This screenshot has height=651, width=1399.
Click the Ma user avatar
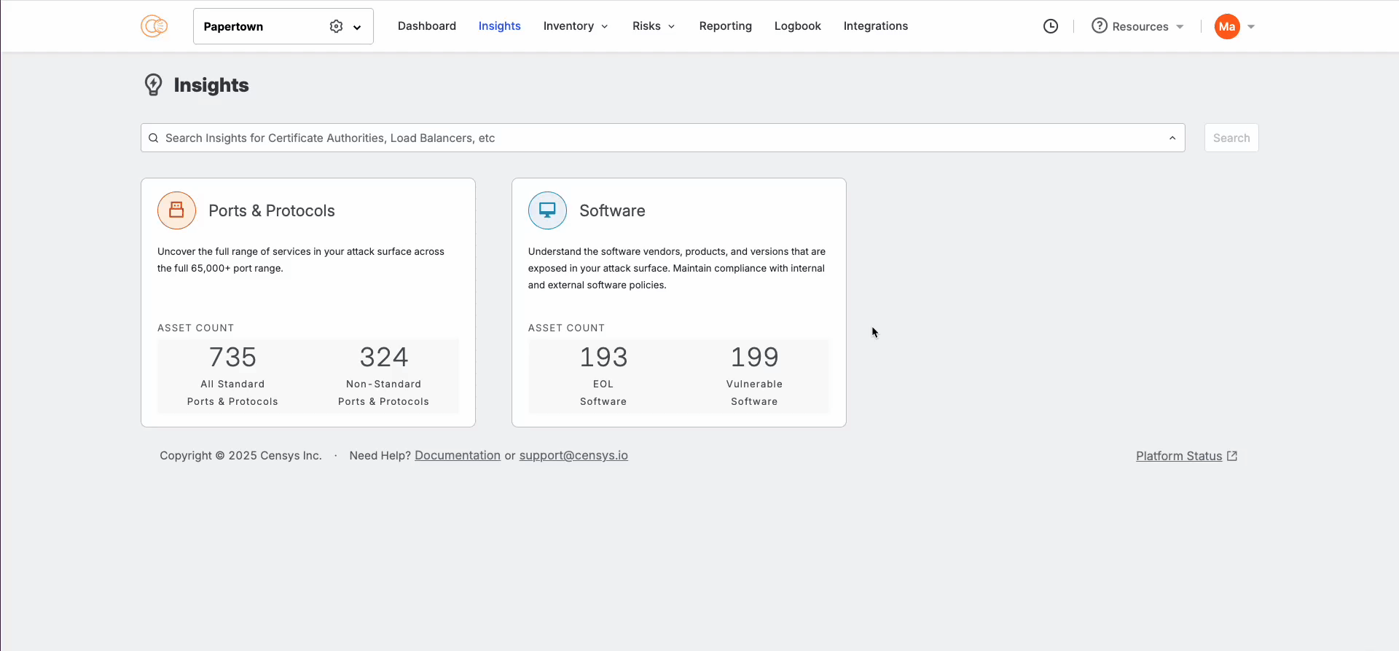pyautogui.click(x=1226, y=26)
